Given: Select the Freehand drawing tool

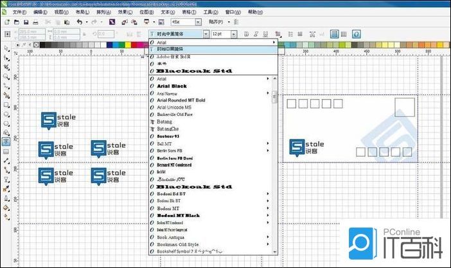Looking at the screenshot, I should [6, 86].
